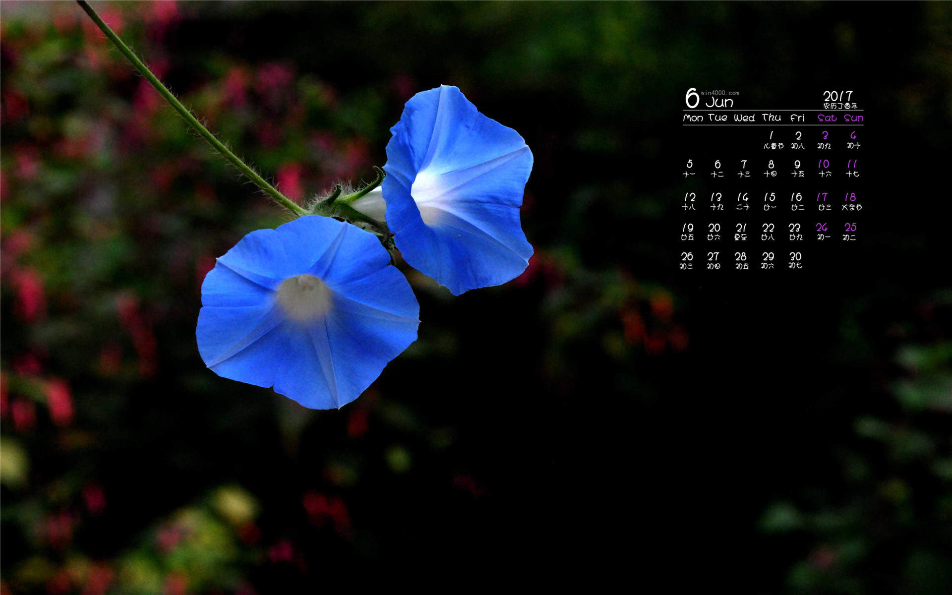
Task: Select June 8 on the calendar
Action: 771,164
